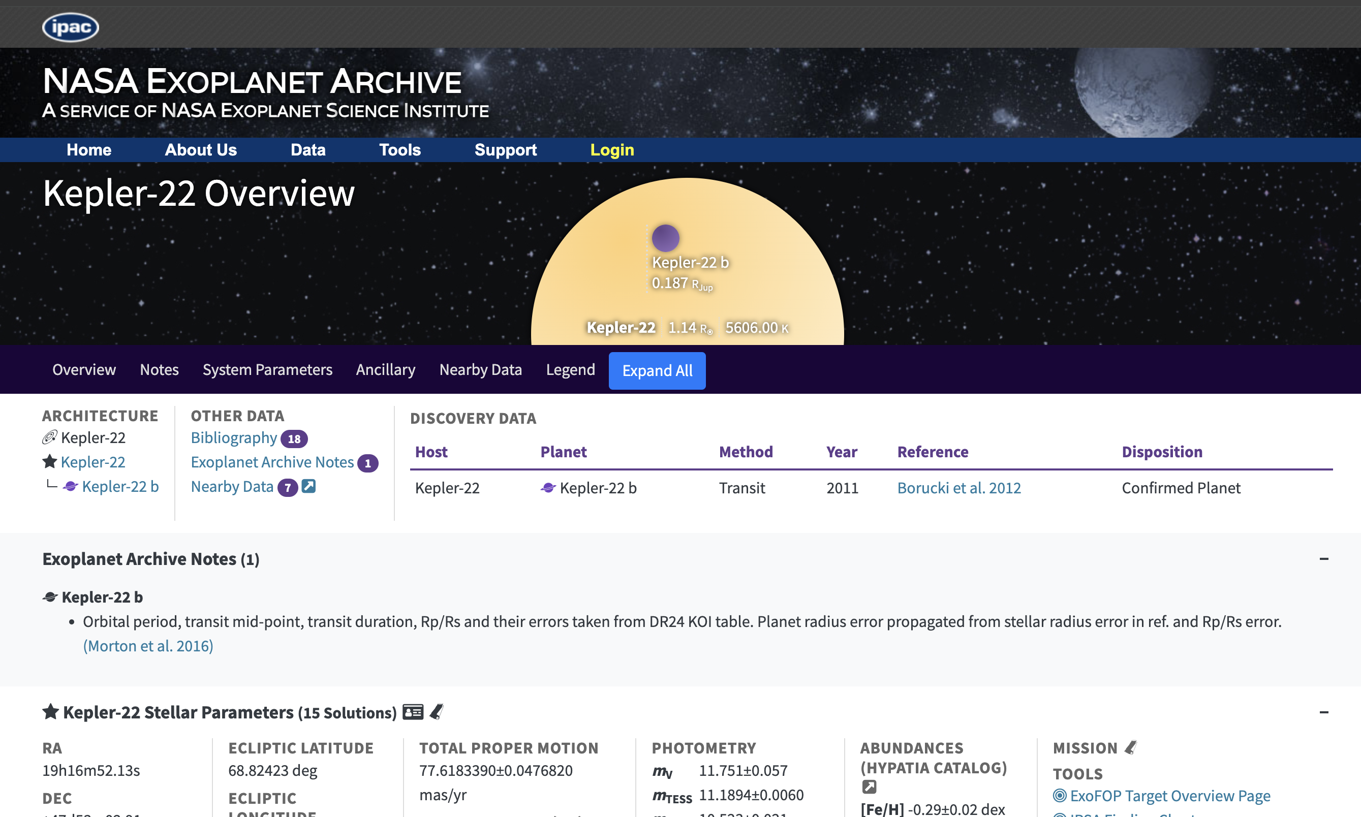Click the pencil icon beside Stellar Parameters heading

(437, 712)
